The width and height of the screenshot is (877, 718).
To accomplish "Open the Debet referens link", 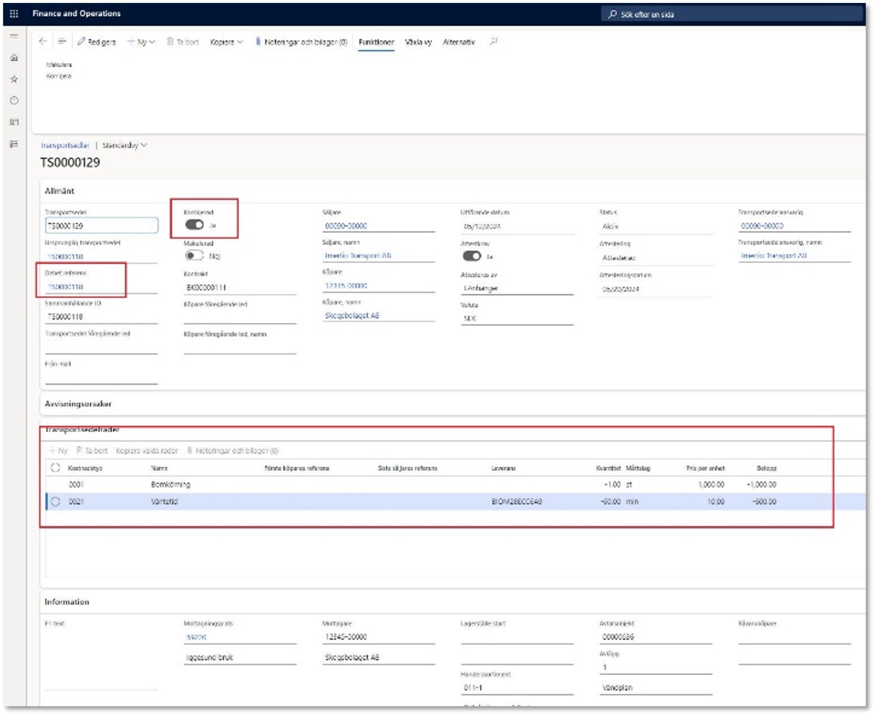I will tap(65, 287).
